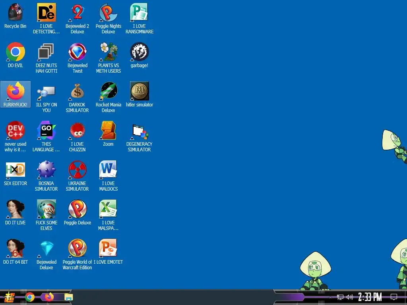The height and width of the screenshot is (305, 407).
Task: Open the 'I LOVE CHUZZIN' red fuzzball shortcut
Action: point(78,137)
